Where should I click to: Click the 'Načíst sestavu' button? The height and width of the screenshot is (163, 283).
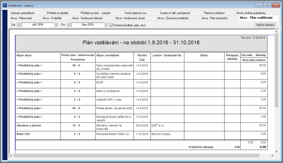click(265, 25)
